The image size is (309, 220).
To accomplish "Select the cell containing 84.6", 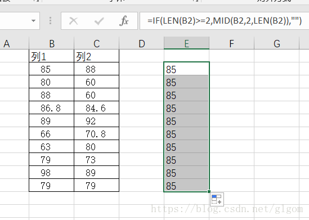I will point(97,107).
